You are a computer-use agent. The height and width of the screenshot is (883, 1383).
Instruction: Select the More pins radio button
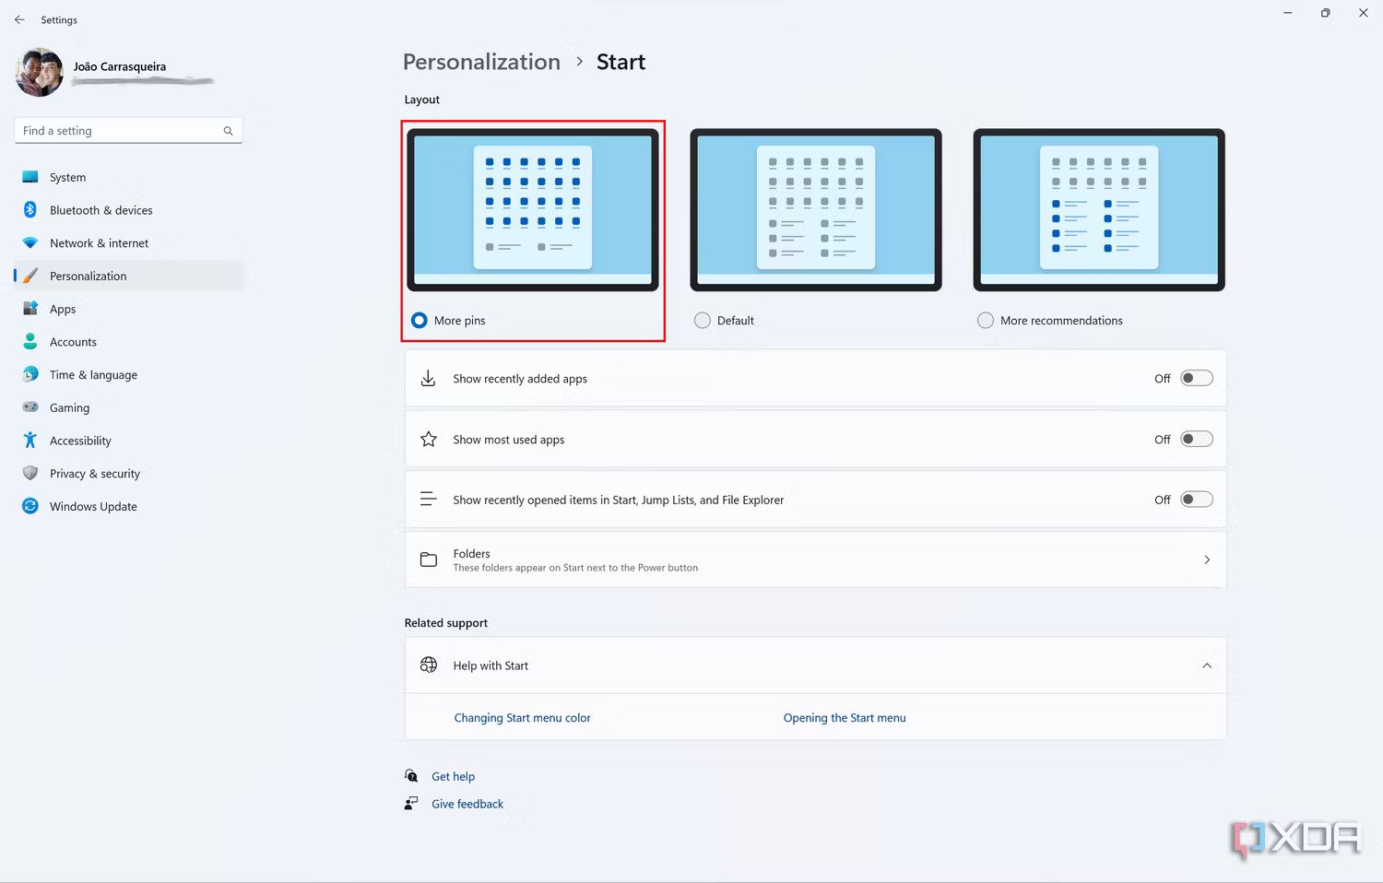tap(420, 321)
